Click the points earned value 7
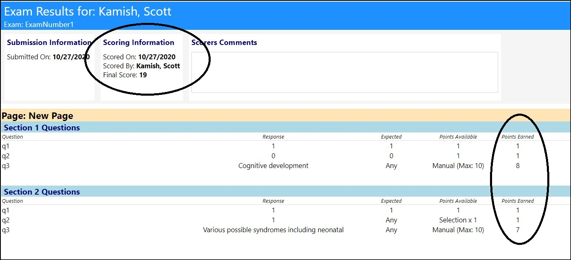The height and width of the screenshot is (260, 571). pos(518,230)
